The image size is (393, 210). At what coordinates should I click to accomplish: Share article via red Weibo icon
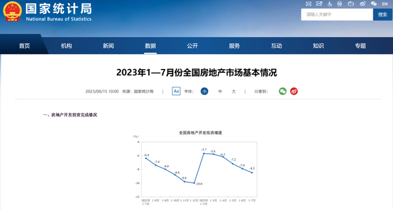point(294,91)
